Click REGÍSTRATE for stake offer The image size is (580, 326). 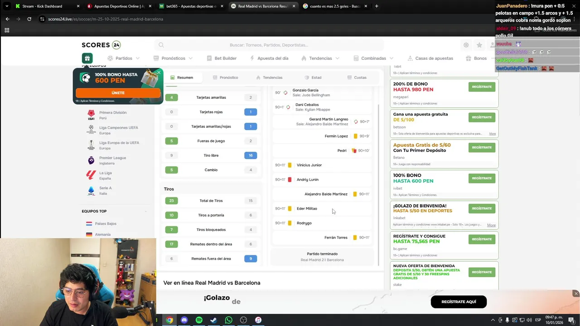[482, 272]
